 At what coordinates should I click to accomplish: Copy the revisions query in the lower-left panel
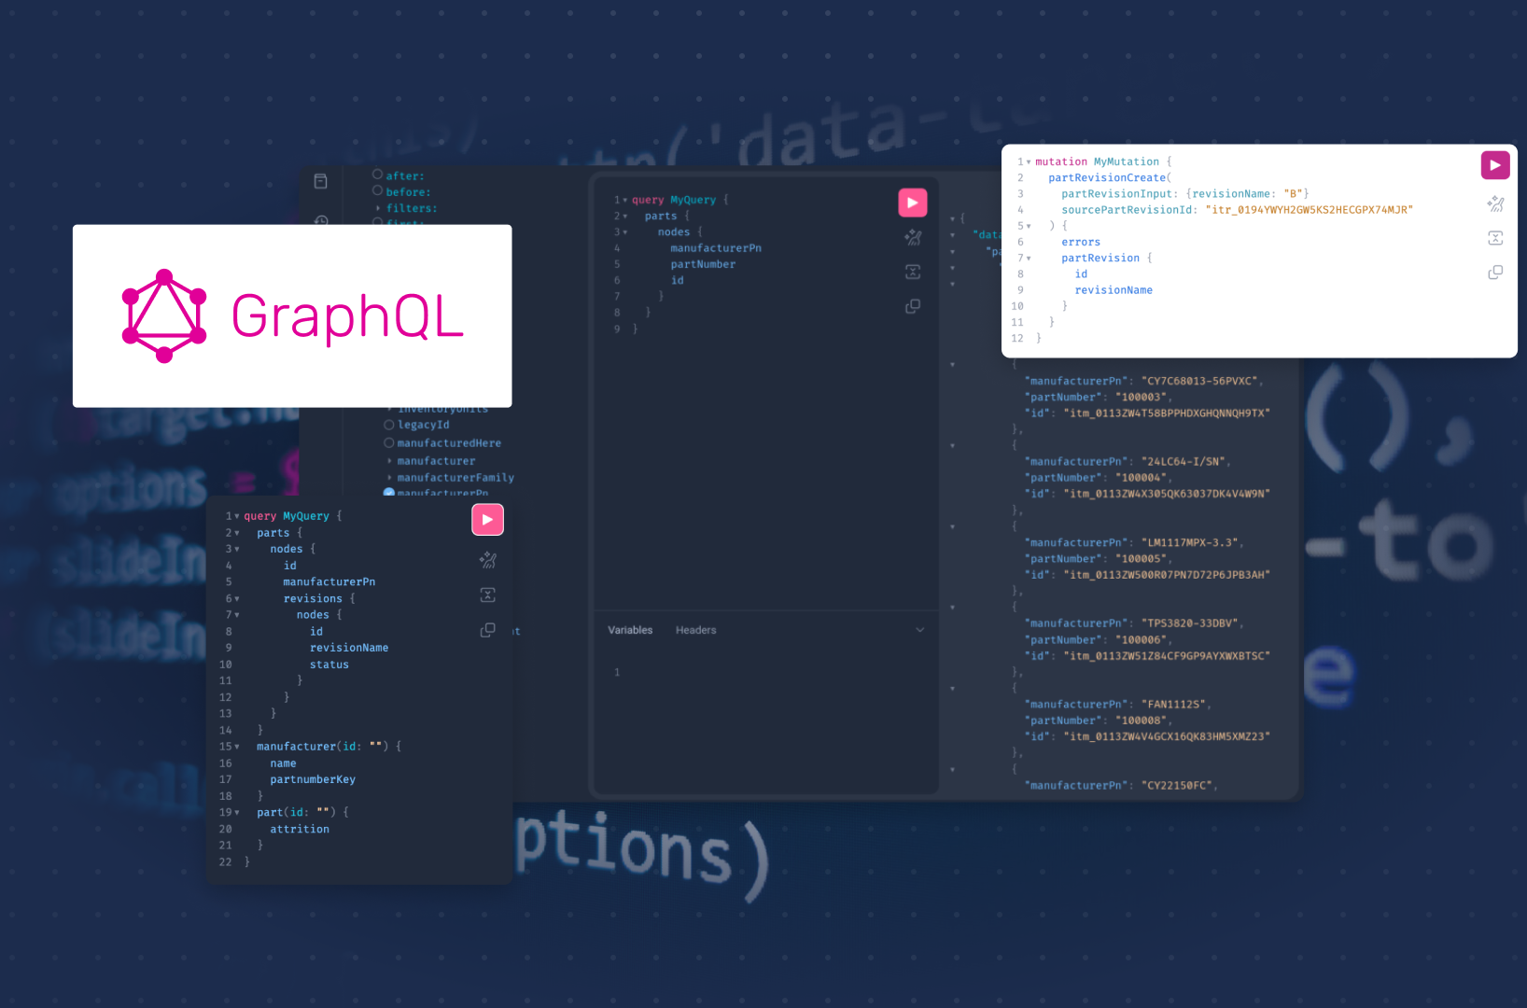pyautogui.click(x=487, y=630)
